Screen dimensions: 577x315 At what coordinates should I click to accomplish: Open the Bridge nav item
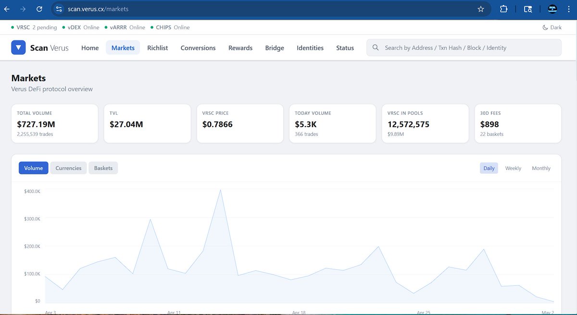click(275, 48)
